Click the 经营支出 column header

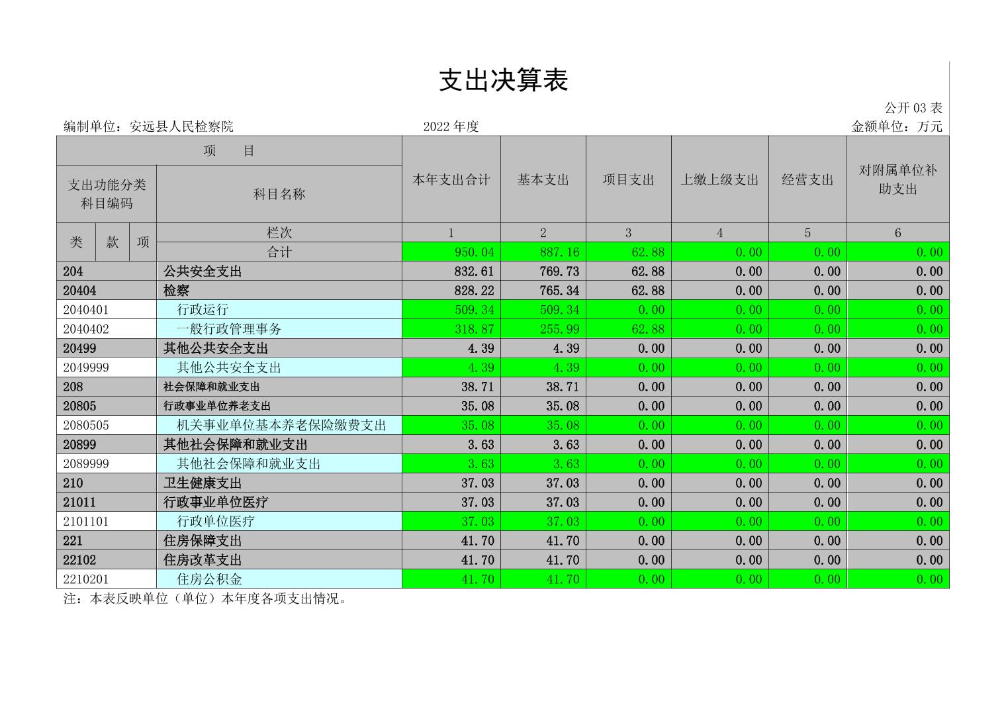807,179
